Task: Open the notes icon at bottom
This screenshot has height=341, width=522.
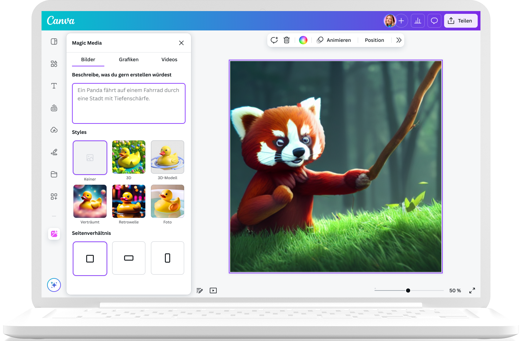Action: click(200, 291)
